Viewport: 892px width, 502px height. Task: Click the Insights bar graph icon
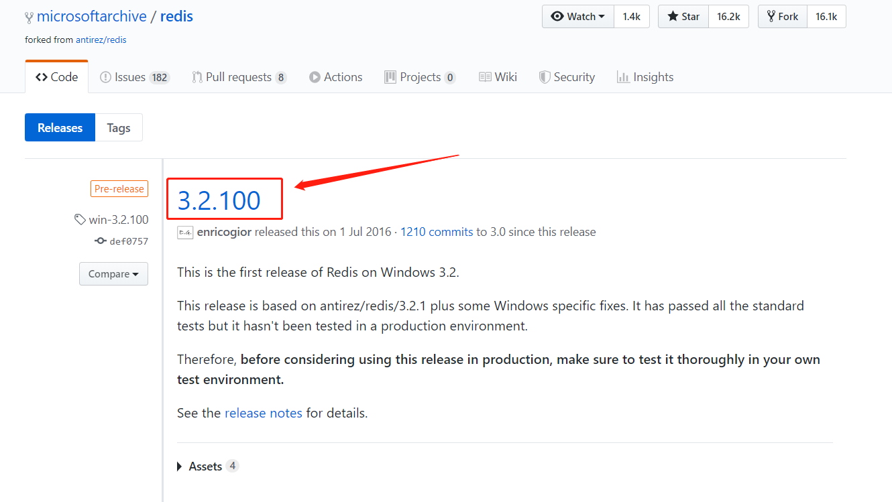click(x=623, y=77)
